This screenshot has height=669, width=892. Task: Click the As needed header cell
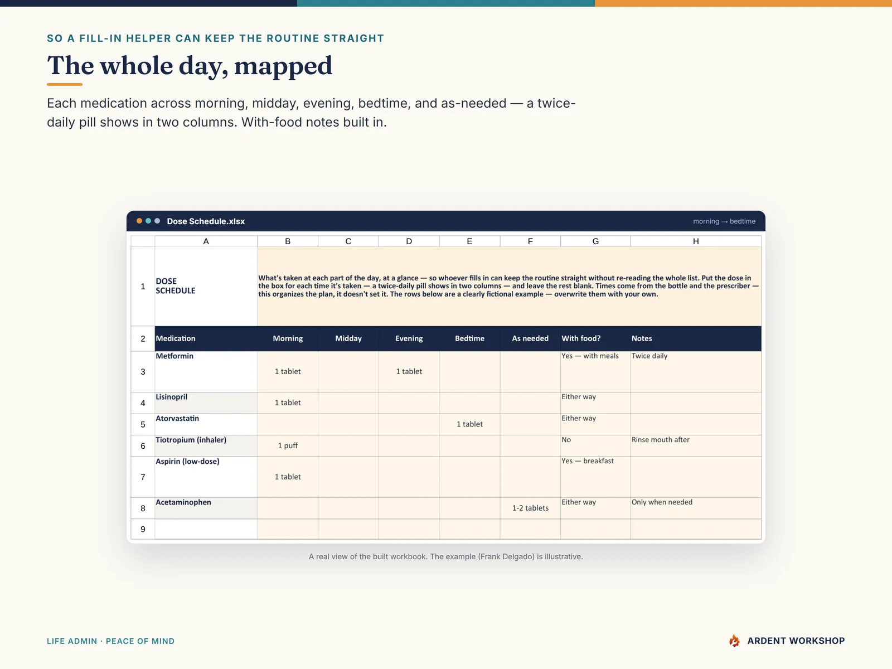(x=530, y=338)
